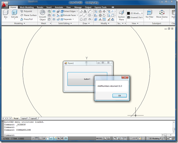The height and width of the screenshot is (143, 178).
Task: Switch to Mesh Modeling tab
Action: point(27,7)
